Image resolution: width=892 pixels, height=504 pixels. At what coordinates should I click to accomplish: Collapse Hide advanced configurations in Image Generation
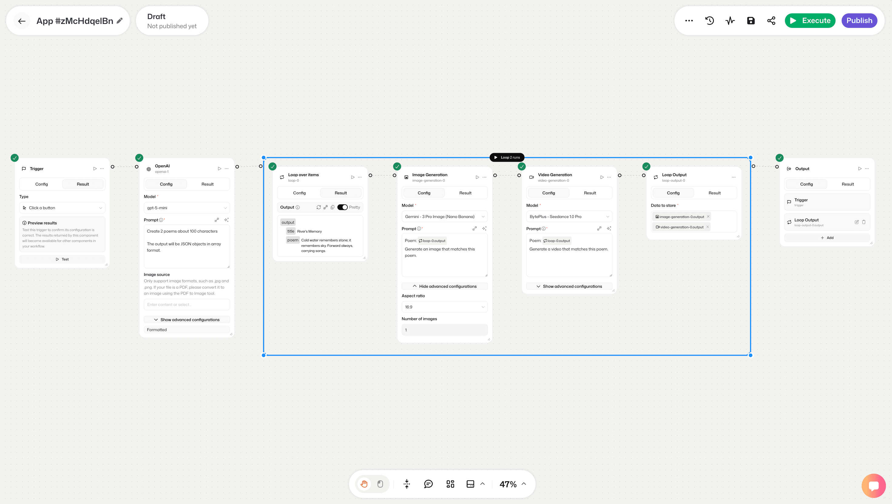click(x=444, y=286)
